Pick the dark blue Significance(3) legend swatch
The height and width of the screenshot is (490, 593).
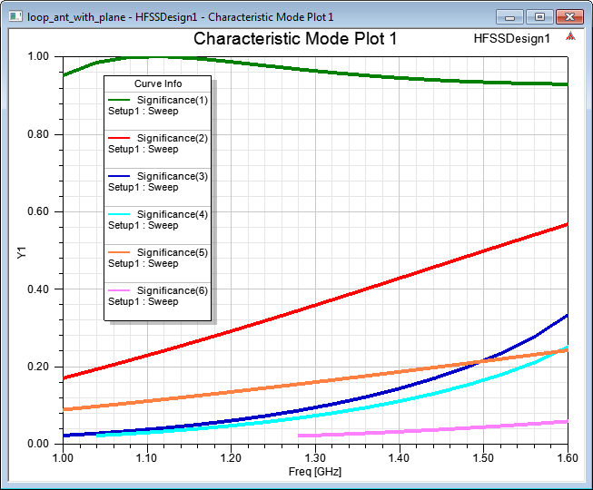point(120,176)
